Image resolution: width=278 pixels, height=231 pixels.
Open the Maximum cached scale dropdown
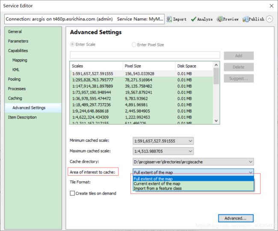pyautogui.click(x=163, y=151)
